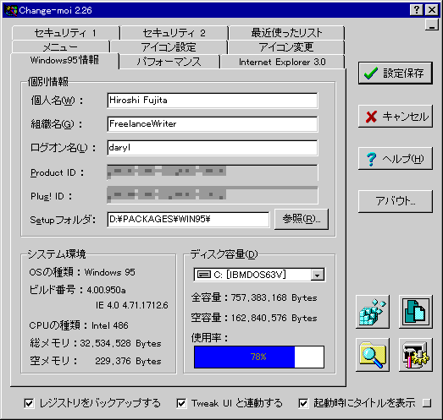Open the Internet Explorer 3.0 tab

click(x=283, y=62)
